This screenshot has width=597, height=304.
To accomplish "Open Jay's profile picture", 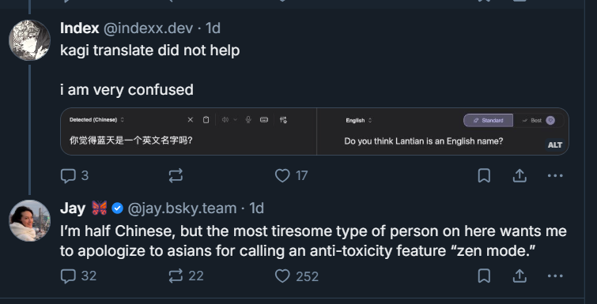I will (x=30, y=221).
